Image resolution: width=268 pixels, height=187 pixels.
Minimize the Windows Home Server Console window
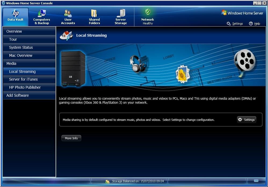tap(255, 3)
